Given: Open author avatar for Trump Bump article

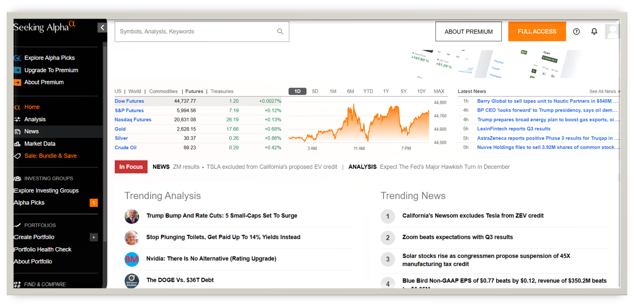Looking at the screenshot, I should 132,216.
